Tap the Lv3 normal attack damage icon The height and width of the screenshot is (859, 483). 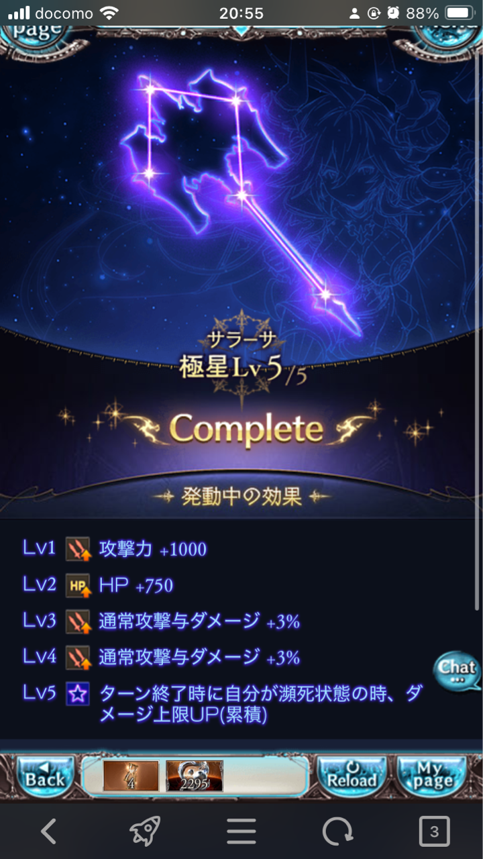coord(78,621)
